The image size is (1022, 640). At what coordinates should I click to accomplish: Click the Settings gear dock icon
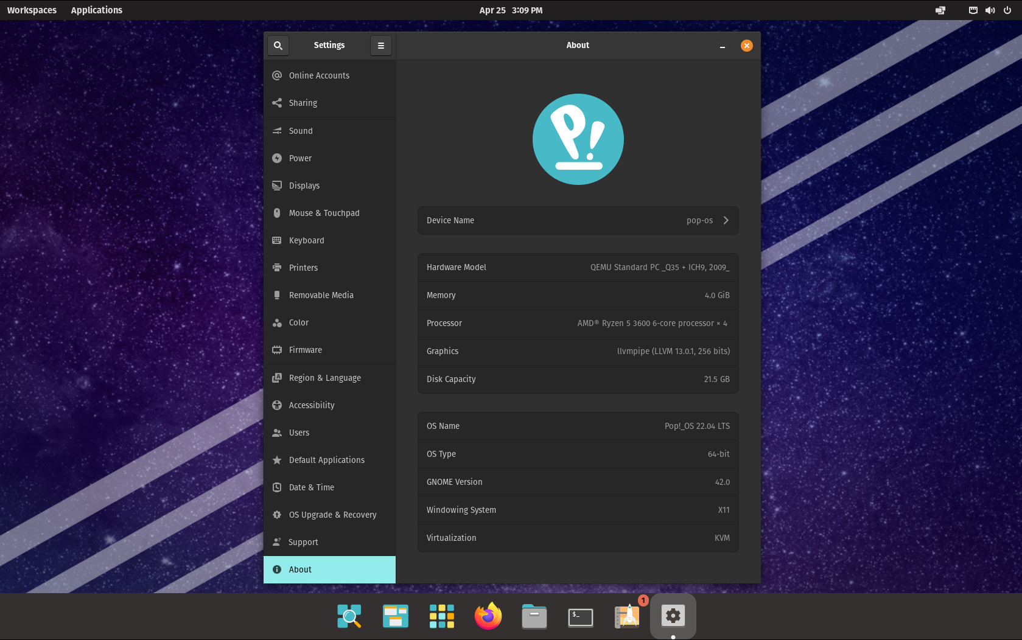(673, 616)
